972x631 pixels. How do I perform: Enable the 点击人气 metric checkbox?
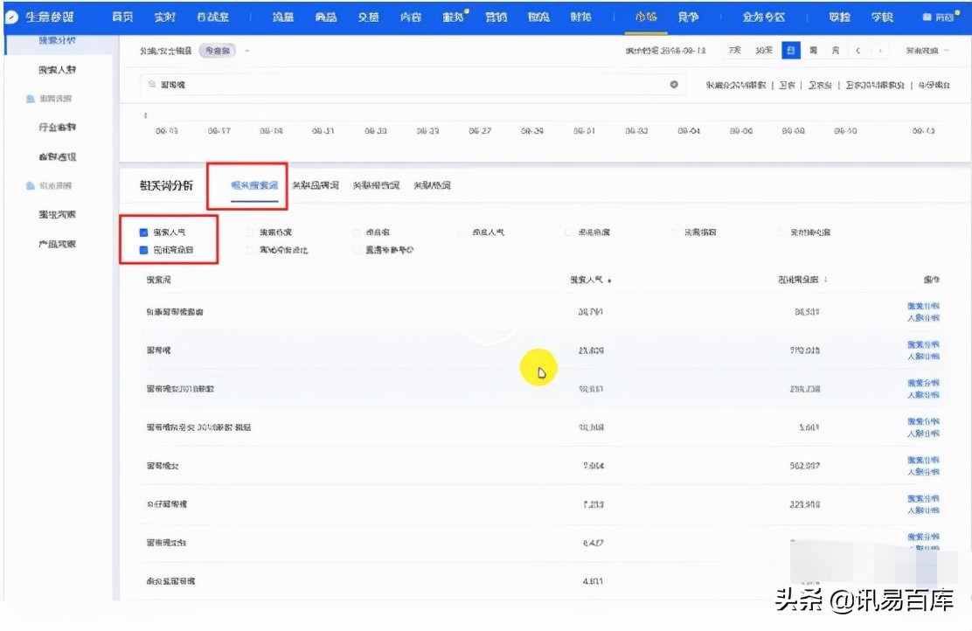pyautogui.click(x=462, y=232)
